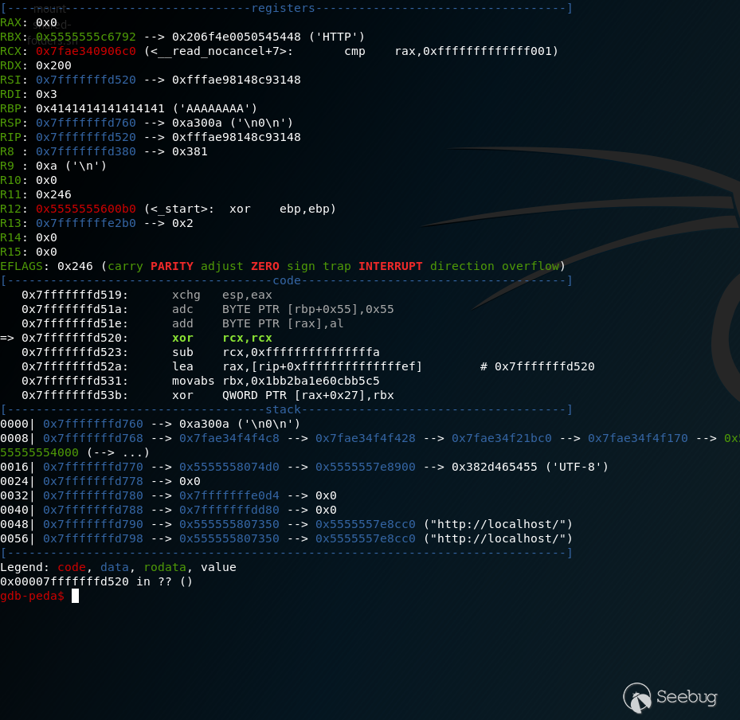
Task: Click the 'lea' instruction mnemonic
Action: tap(182, 366)
